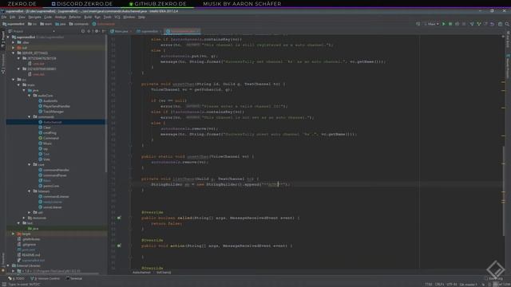Collapse the External Libraries node

[8, 265]
